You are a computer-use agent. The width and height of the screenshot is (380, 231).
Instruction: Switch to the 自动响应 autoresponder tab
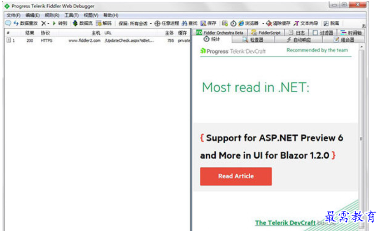(299, 40)
